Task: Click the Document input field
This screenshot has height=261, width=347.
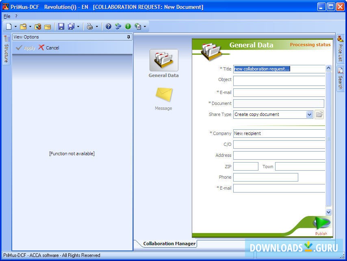Action: [x=279, y=103]
